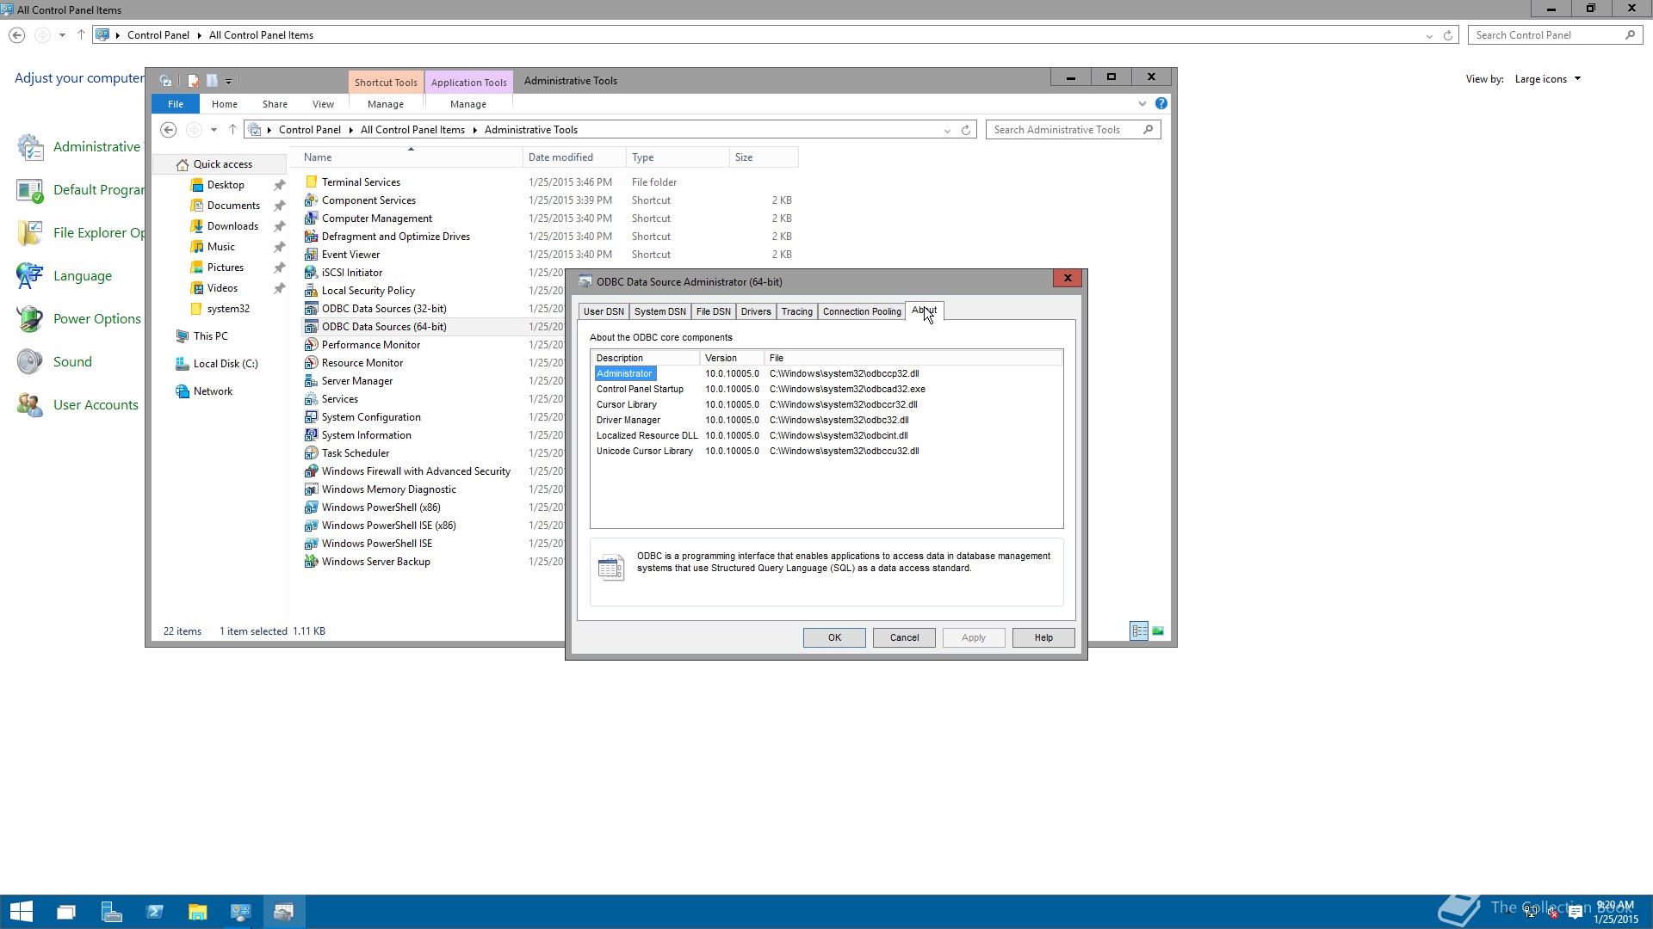Expand the Administrative Tools ribbon chevron

(1142, 104)
